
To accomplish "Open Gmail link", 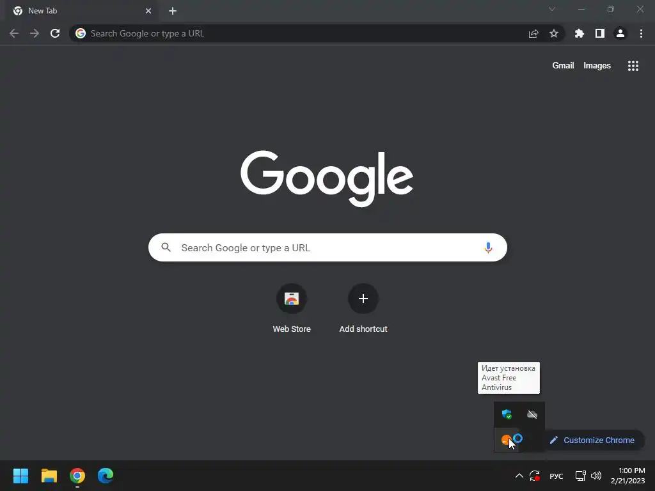I will (x=563, y=66).
